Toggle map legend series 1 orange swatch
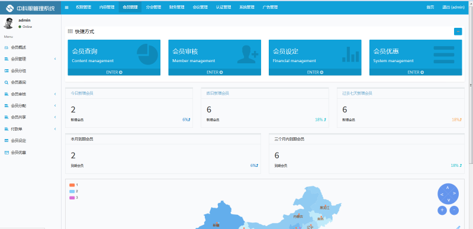Screen dimensions: 473x229 (x=72, y=185)
